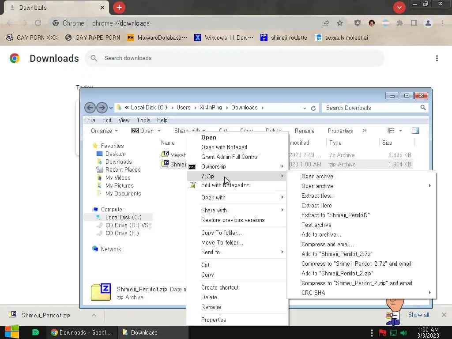
Task: Open the Windows 11 Dow… bookmark
Action: pos(224,38)
